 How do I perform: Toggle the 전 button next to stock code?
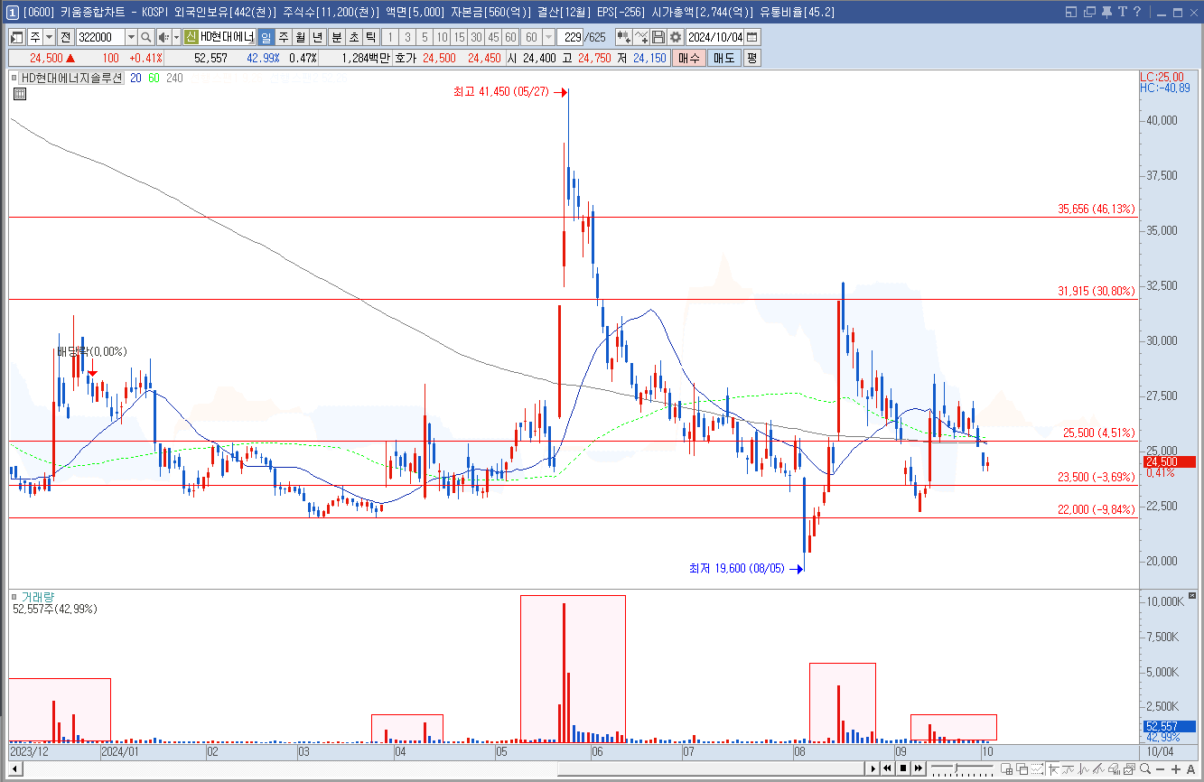66,37
